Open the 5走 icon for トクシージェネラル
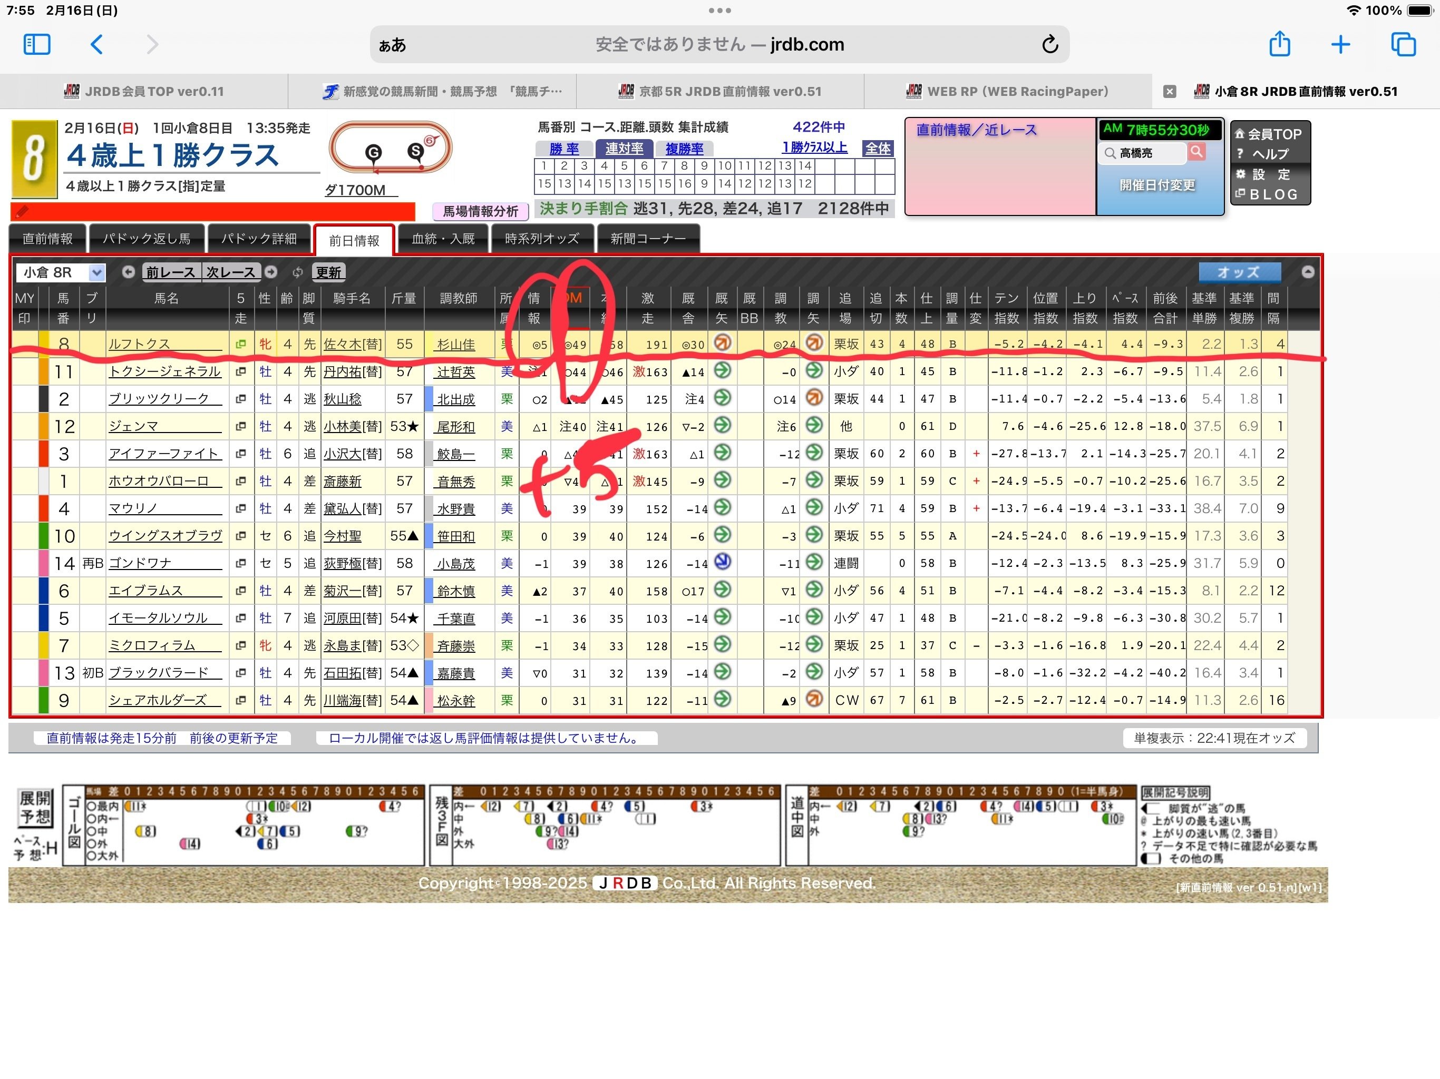 click(241, 371)
